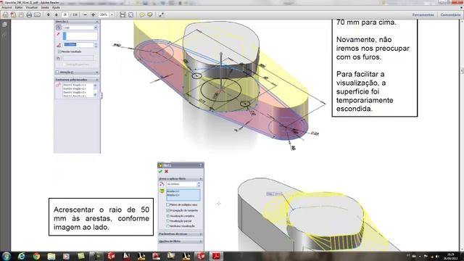464x261 pixels.
Task: Open Windows Explorer folder on taskbar
Action: tap(51, 256)
